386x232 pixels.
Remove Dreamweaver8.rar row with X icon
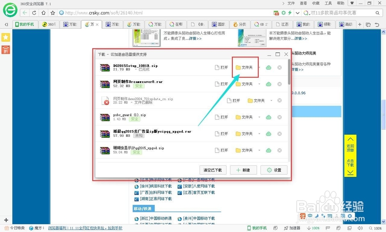(279, 84)
